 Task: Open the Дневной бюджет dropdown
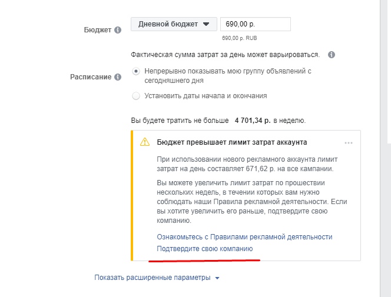pyautogui.click(x=174, y=24)
